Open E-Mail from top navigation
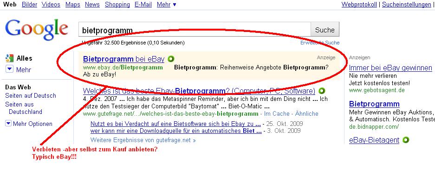 tap(143, 5)
